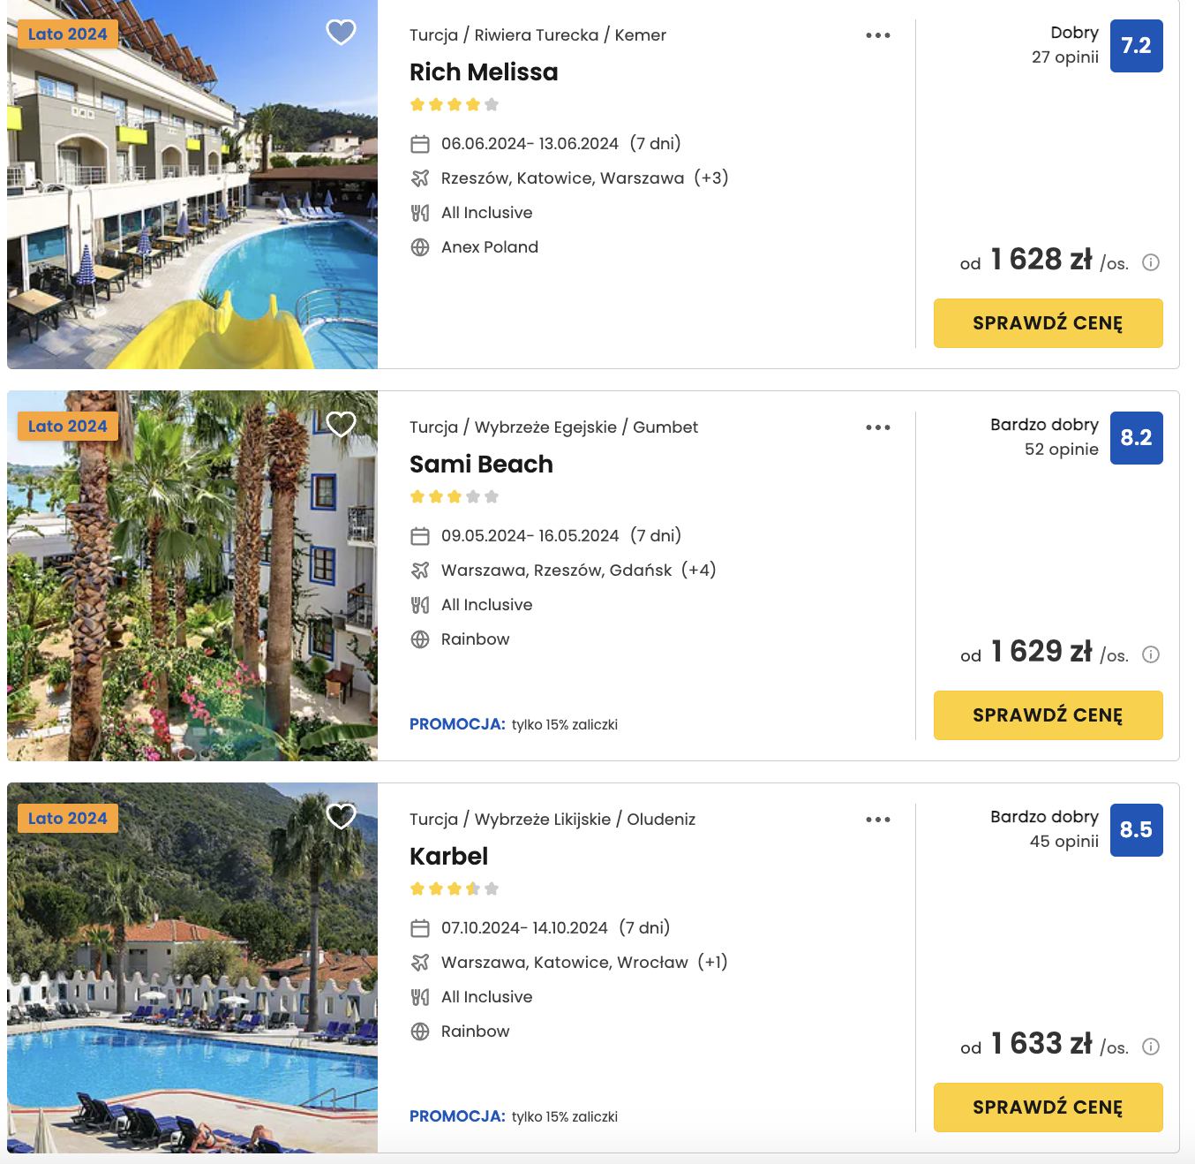This screenshot has width=1195, height=1164.
Task: Open the Karbel hotel pool photo
Action: (192, 968)
